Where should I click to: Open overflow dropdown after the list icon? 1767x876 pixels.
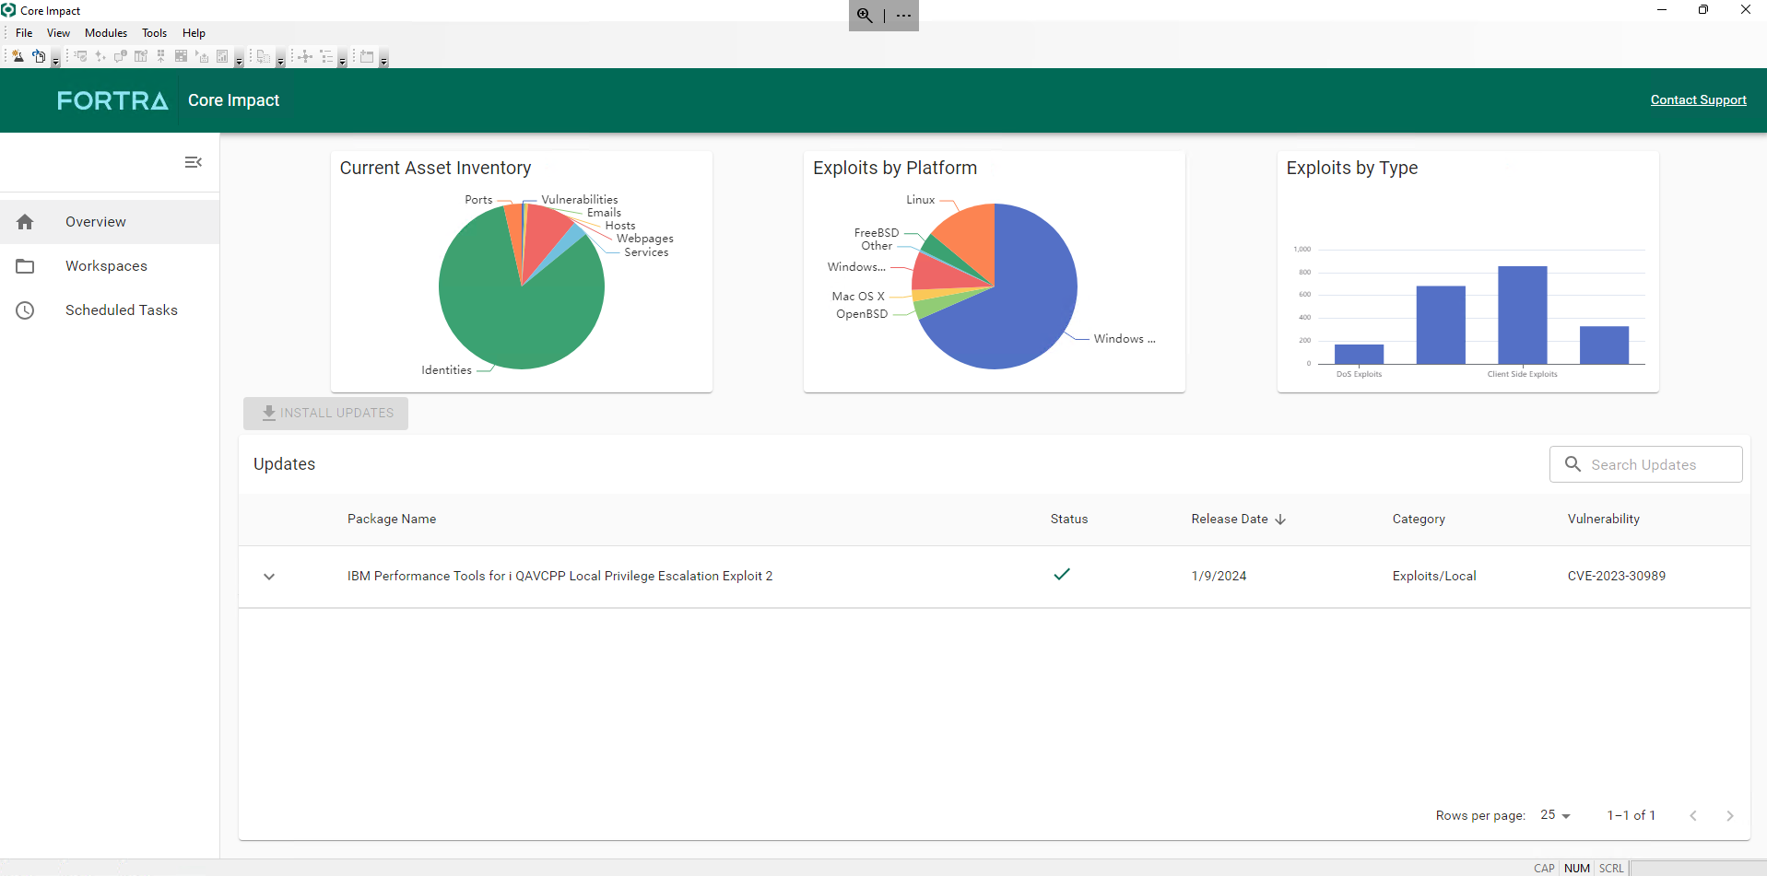pos(342,59)
